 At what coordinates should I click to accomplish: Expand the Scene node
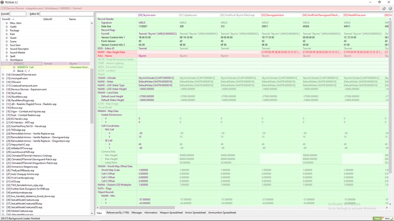(7, 41)
